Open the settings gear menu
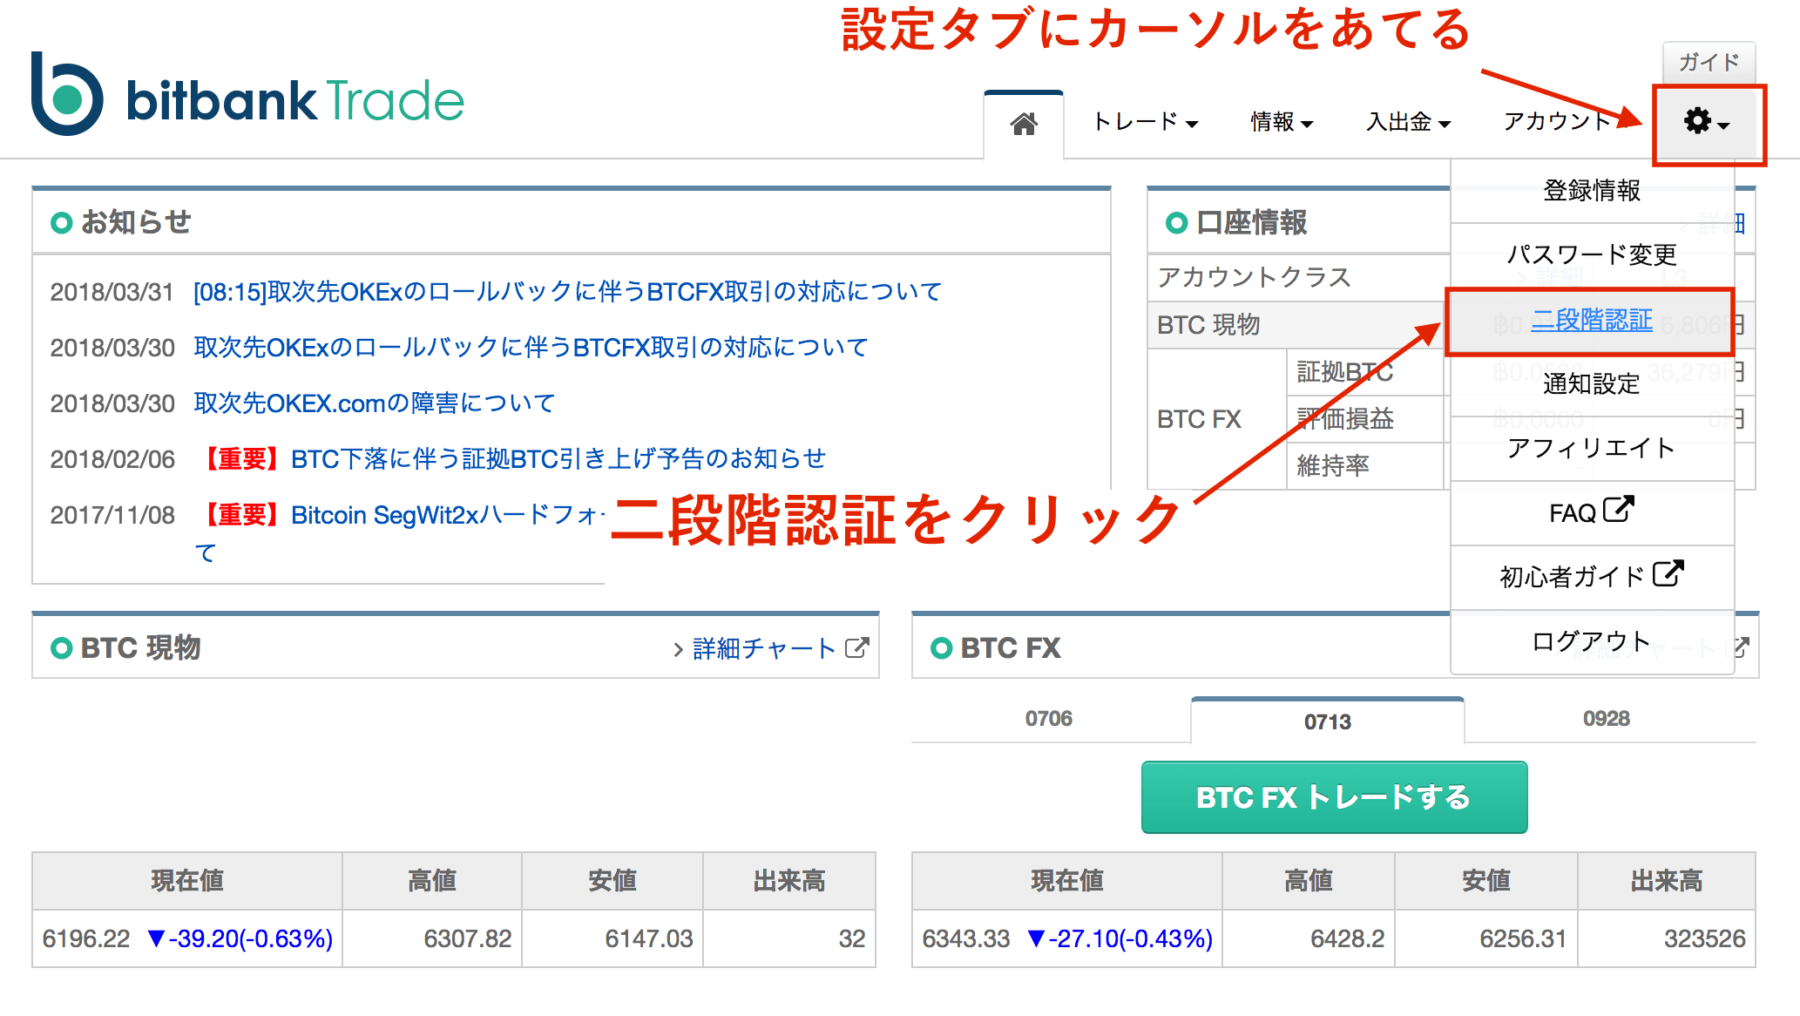The image size is (1800, 1016). tap(1707, 122)
